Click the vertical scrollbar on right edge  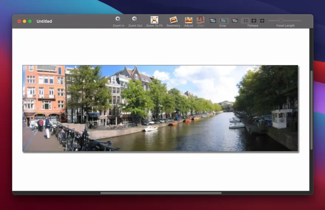pos(311,110)
